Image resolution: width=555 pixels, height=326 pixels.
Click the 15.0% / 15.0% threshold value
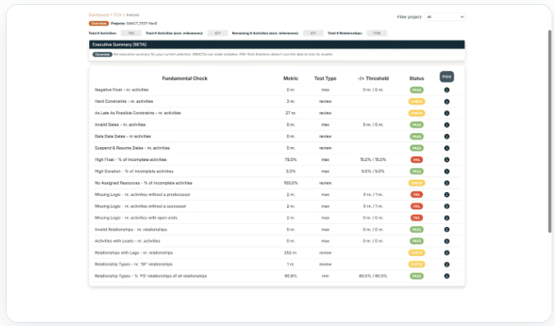pyautogui.click(x=373, y=159)
